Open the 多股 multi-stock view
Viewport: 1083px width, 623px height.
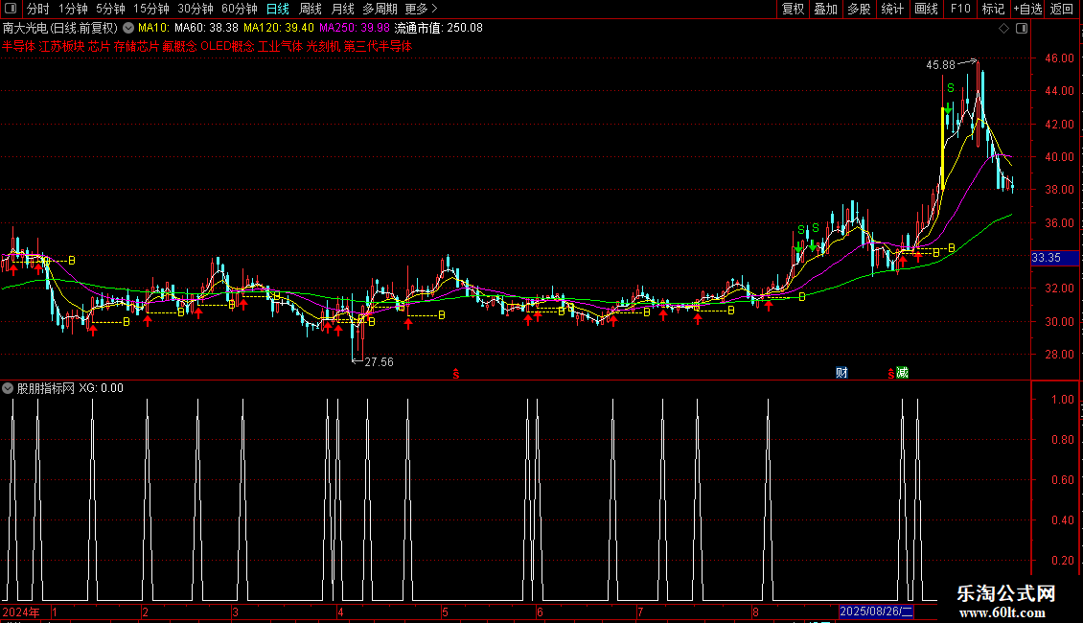[860, 9]
